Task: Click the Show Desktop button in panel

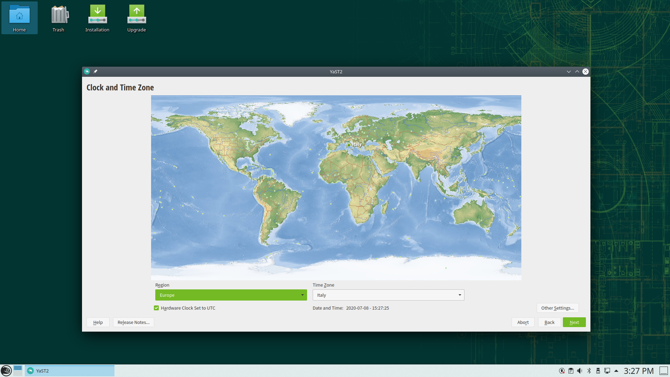Action: [663, 371]
